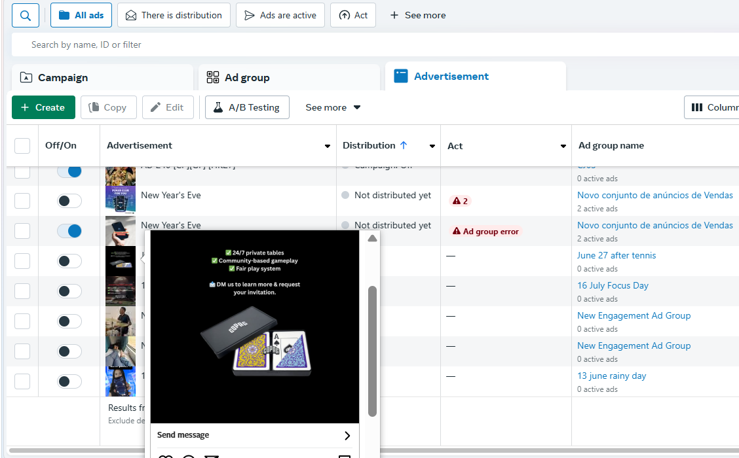
Task: Click the preview popup vertical scrollbar thumb
Action: click(x=372, y=351)
